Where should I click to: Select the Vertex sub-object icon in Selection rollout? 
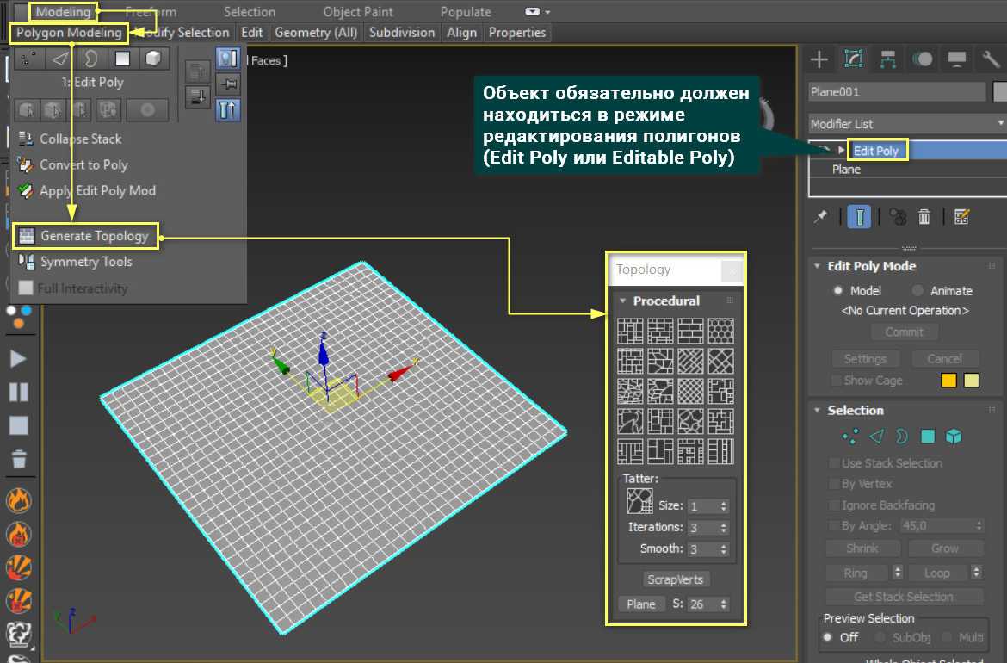point(849,437)
